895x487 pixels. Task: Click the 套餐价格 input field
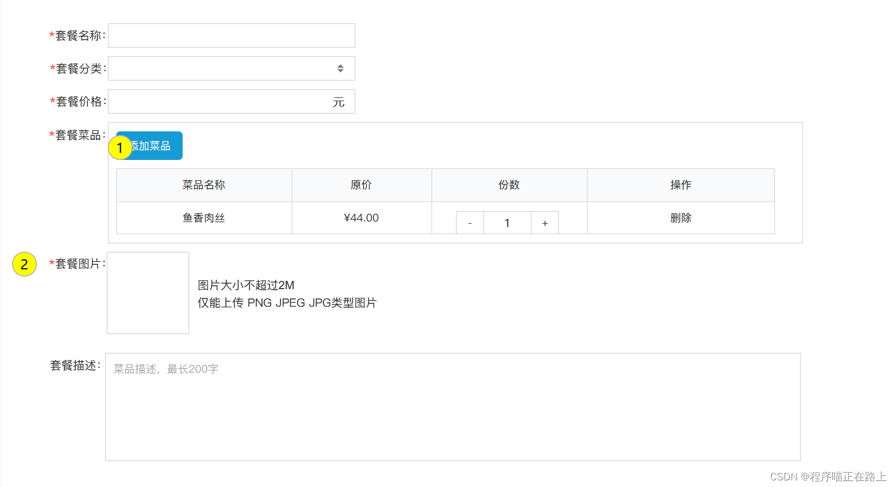click(232, 101)
